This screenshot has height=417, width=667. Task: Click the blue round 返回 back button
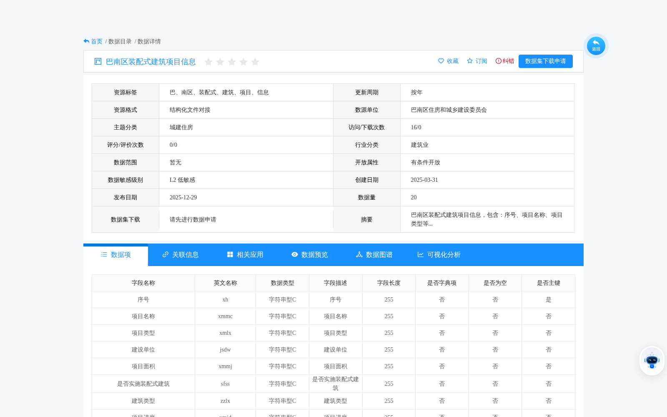pyautogui.click(x=596, y=46)
